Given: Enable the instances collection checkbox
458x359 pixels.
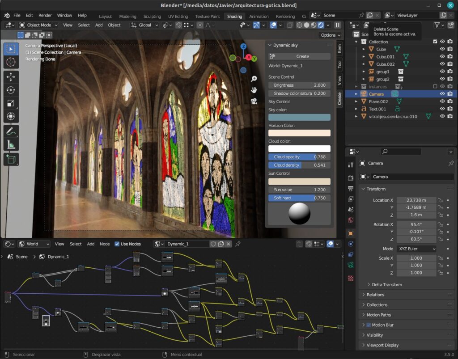Looking at the screenshot, I should (x=435, y=86).
